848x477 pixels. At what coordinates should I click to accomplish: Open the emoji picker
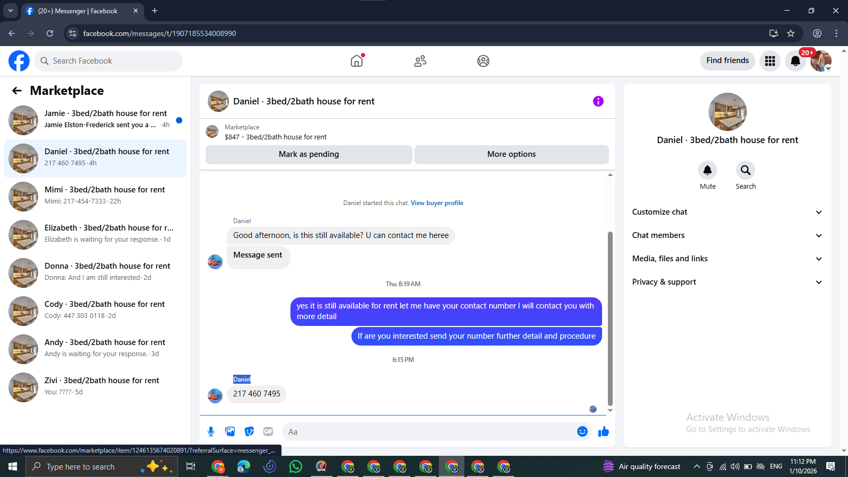pos(582,431)
